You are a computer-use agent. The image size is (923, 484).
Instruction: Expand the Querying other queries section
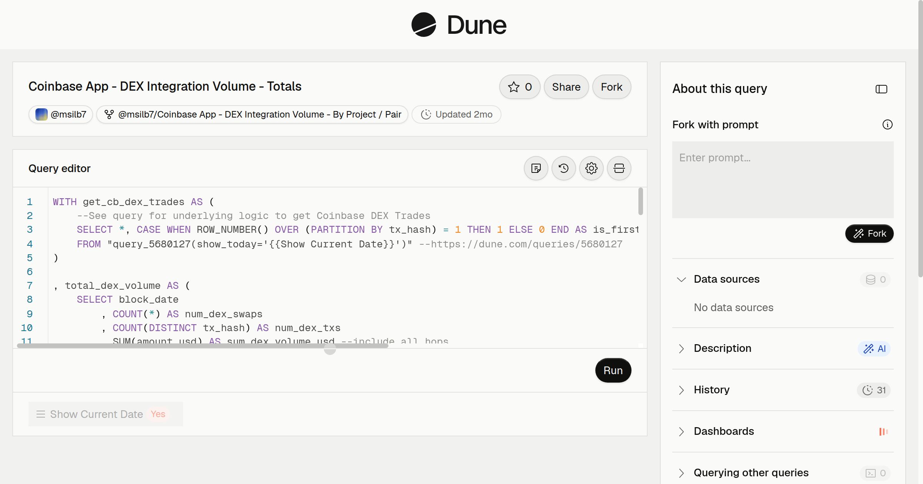coord(681,473)
